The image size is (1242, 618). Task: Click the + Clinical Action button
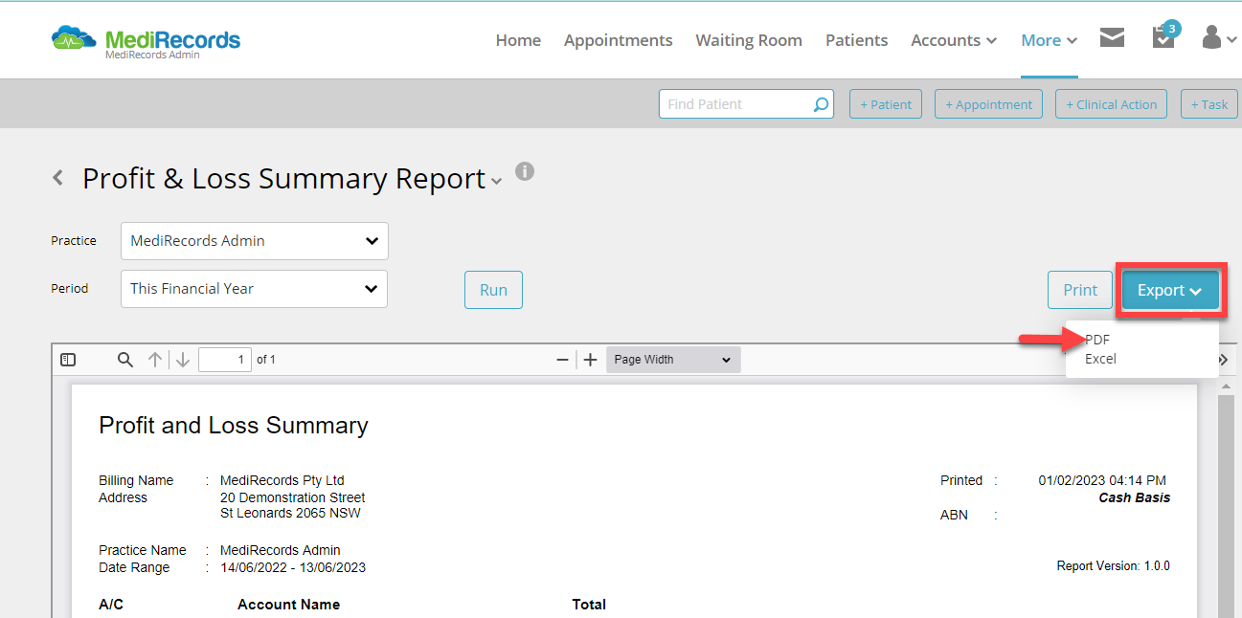[1112, 104]
